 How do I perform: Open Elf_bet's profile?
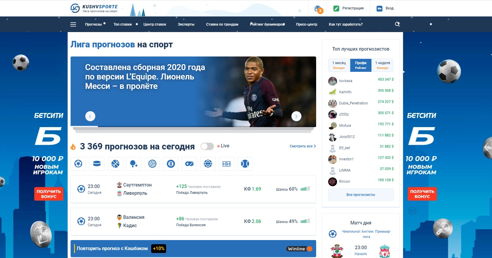(x=344, y=148)
